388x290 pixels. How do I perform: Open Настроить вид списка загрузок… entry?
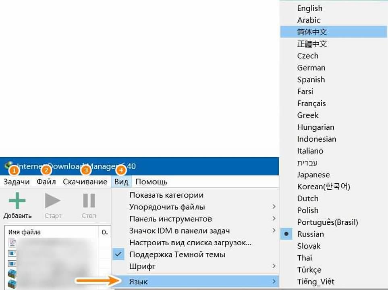pyautogui.click(x=195, y=242)
